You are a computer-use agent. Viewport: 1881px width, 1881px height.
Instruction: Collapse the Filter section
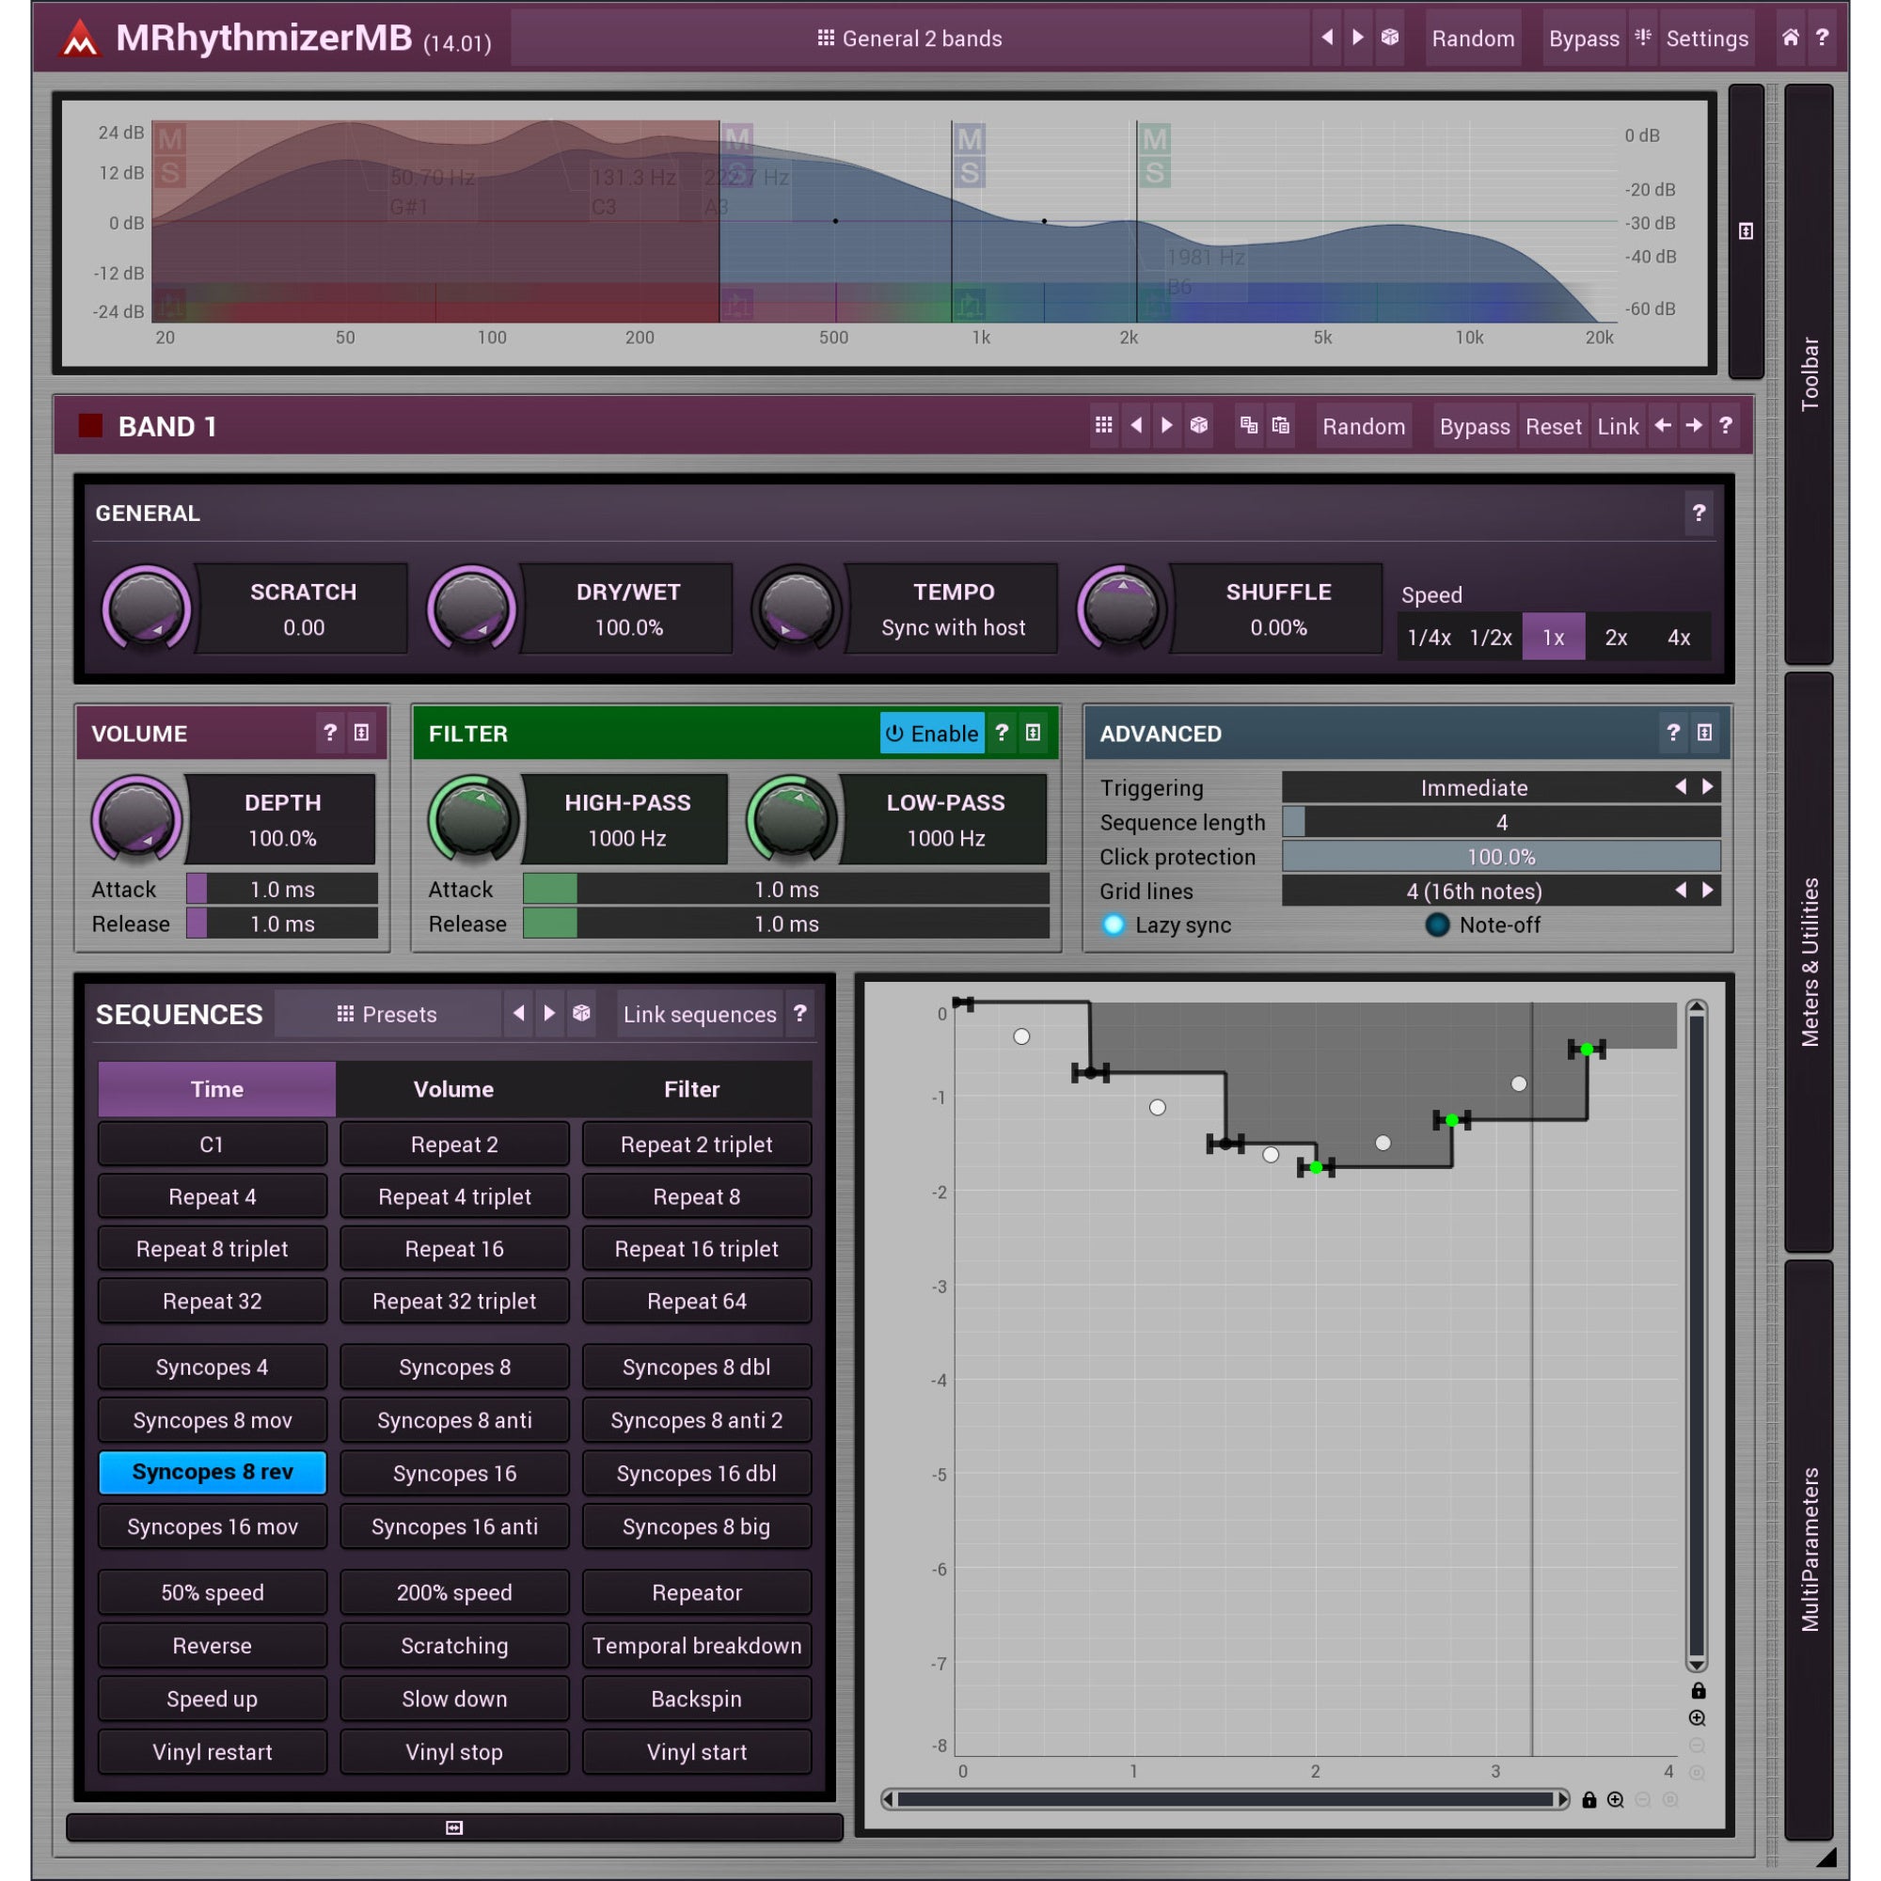[x=1033, y=732]
